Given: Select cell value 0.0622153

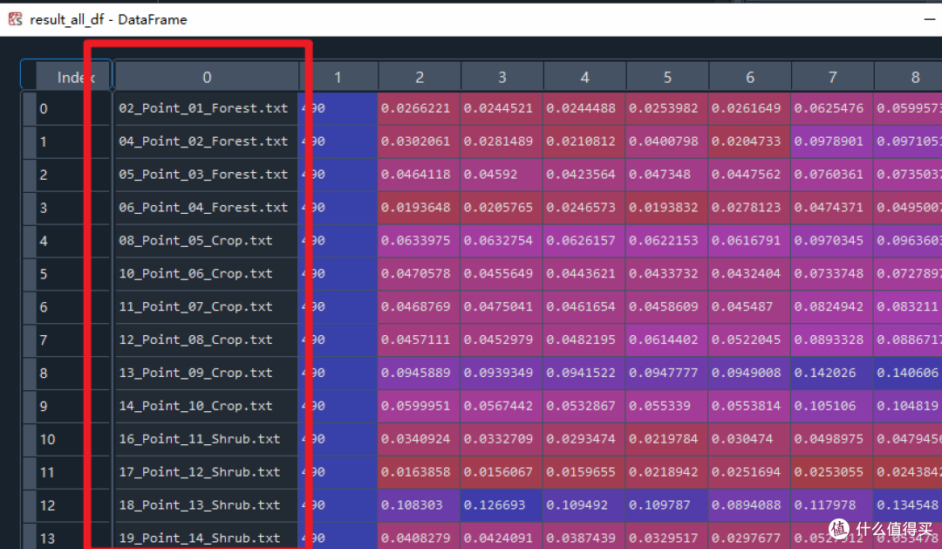Looking at the screenshot, I should 667,241.
